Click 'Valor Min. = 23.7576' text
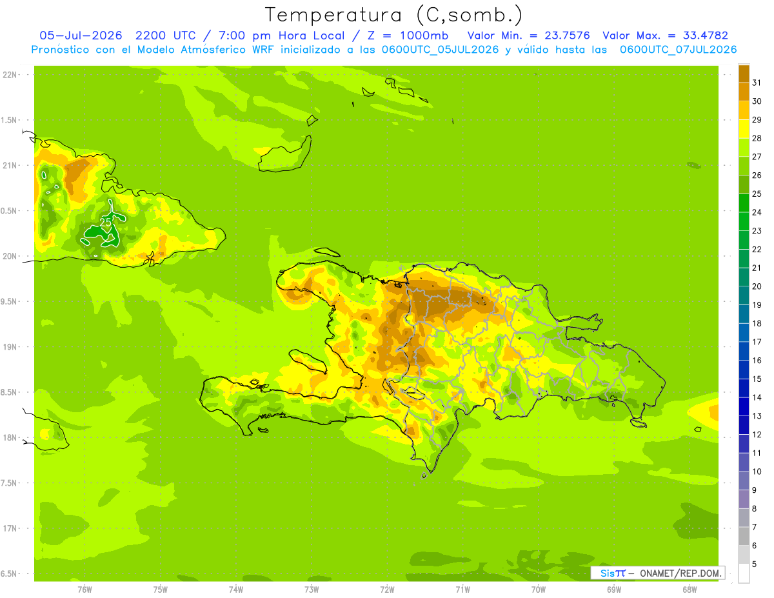The height and width of the screenshot is (598, 774). (x=528, y=35)
